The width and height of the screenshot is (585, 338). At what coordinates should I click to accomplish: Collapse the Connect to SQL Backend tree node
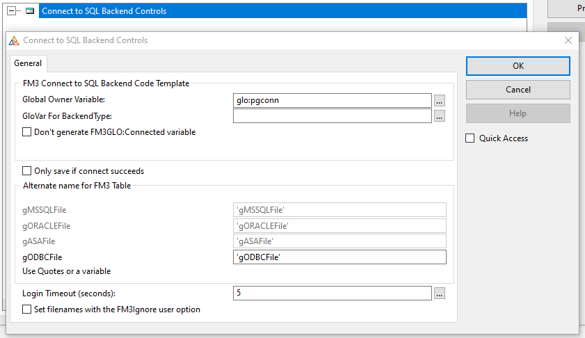coord(12,11)
